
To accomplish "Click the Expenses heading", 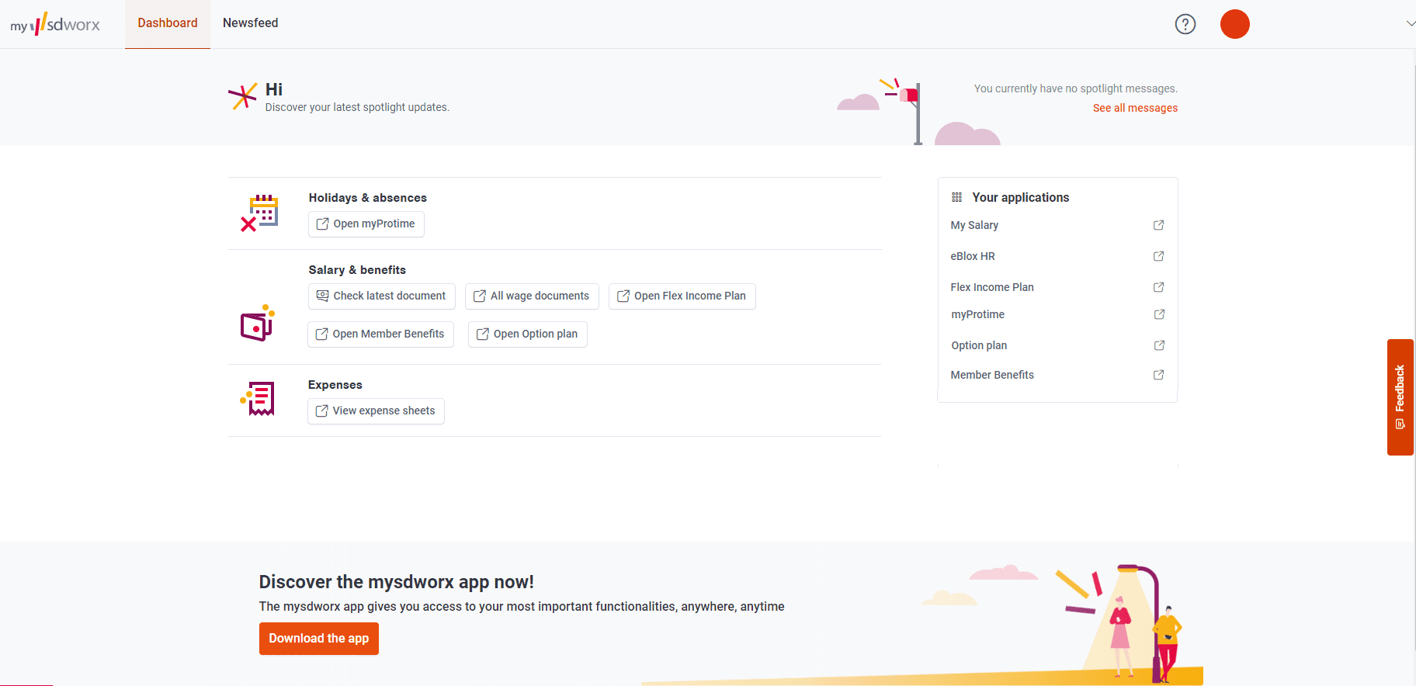I will (335, 385).
